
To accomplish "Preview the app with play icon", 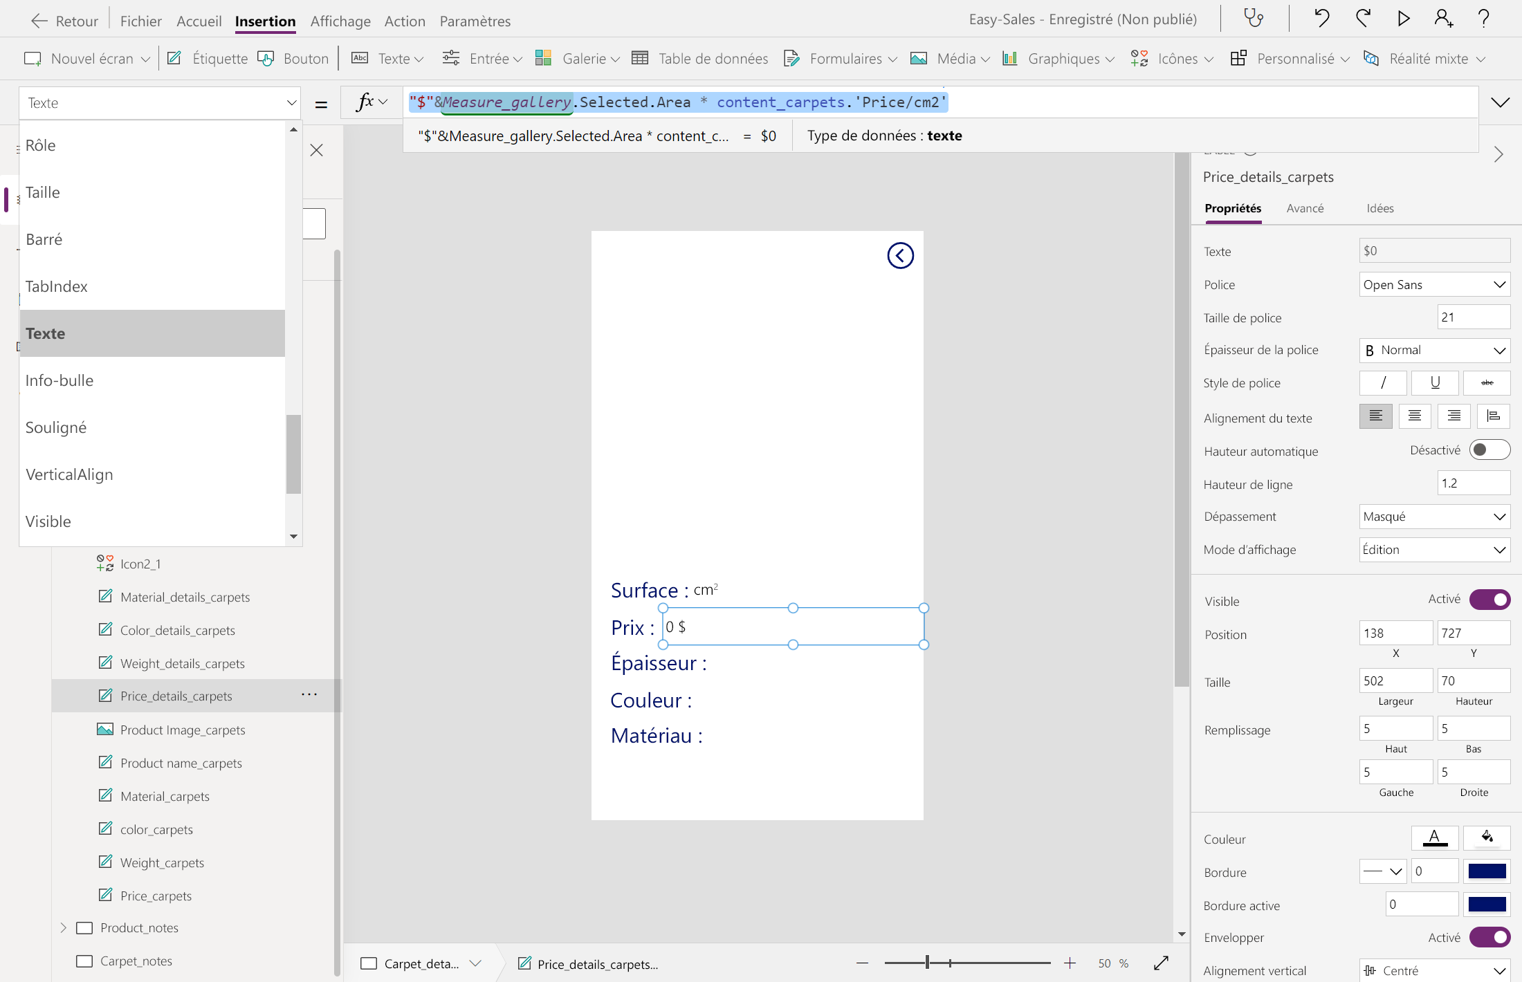I will tap(1404, 19).
